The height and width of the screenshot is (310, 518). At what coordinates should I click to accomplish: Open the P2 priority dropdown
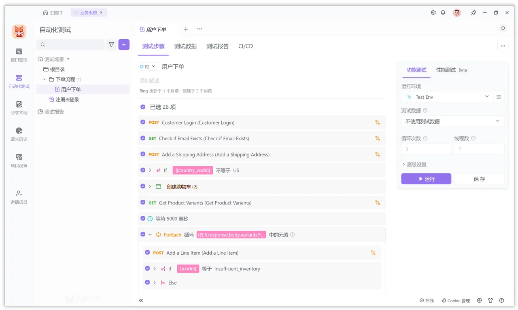[148, 67]
